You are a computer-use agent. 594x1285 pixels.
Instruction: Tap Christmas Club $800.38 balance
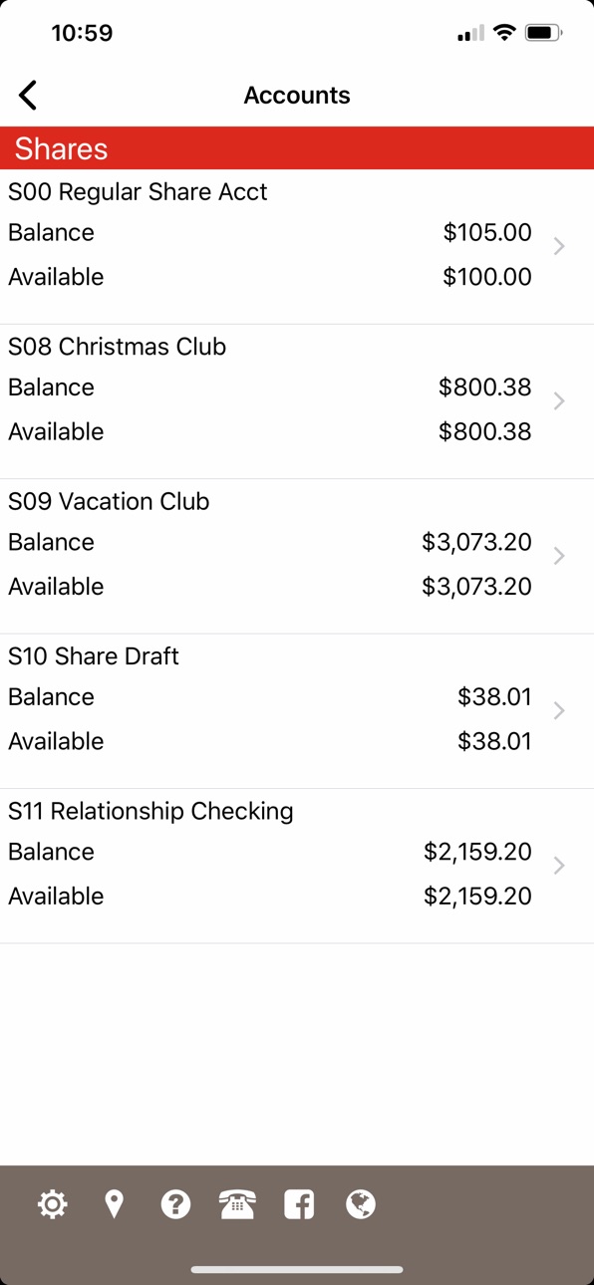coord(485,387)
